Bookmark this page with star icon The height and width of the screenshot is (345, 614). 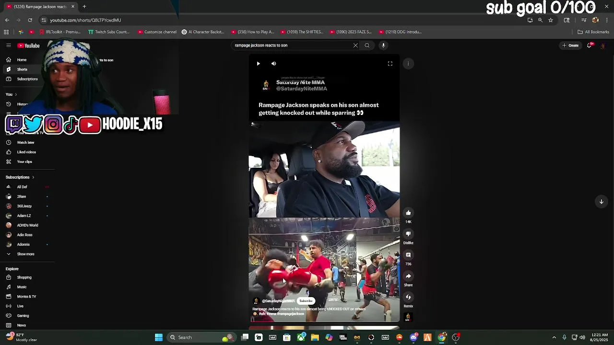coord(551,20)
